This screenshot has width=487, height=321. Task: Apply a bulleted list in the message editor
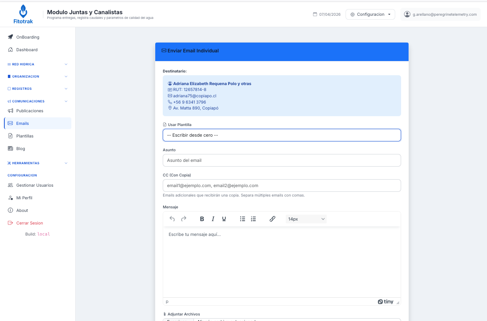pos(242,219)
